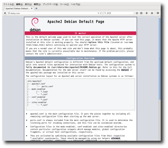Image resolution: width=168 pixels, height=148 pixels.
Task: Click the search magnifier icon
Action: 105,13
